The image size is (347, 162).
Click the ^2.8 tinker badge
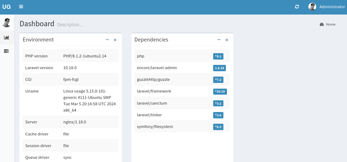218,115
